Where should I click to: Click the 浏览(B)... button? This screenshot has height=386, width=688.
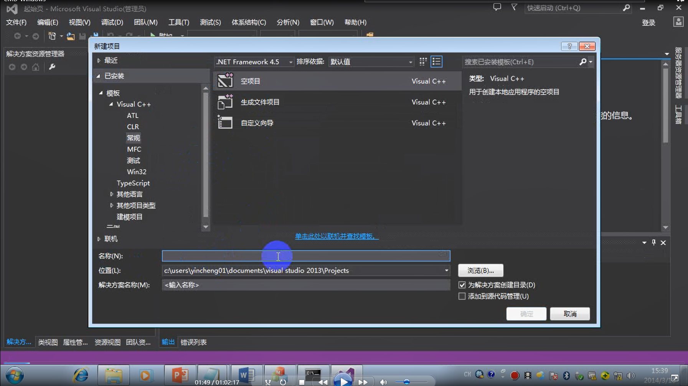[x=480, y=271]
